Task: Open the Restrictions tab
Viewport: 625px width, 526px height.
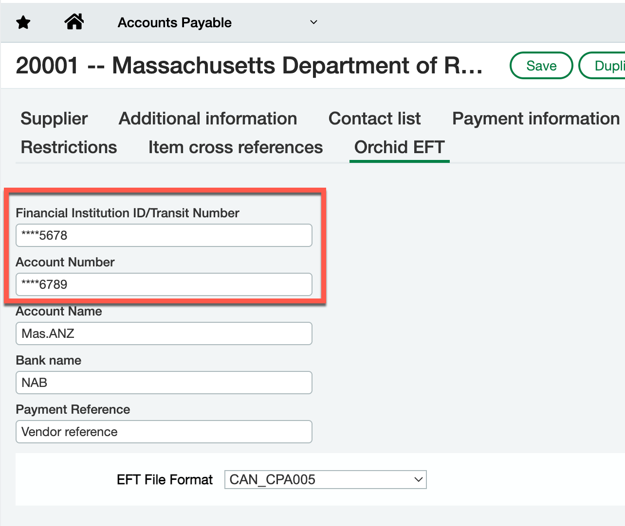Action: tap(69, 147)
